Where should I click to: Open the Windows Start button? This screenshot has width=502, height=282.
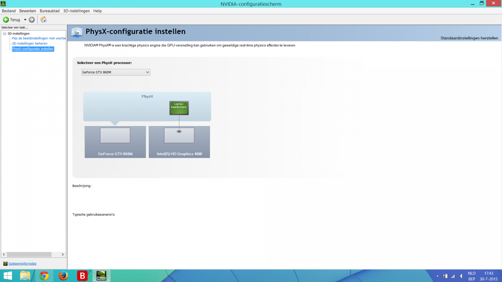click(8, 276)
